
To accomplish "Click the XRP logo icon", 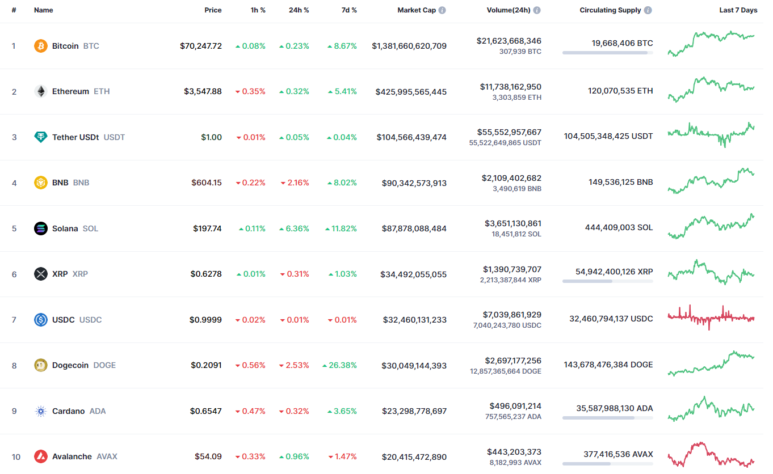I will click(40, 274).
